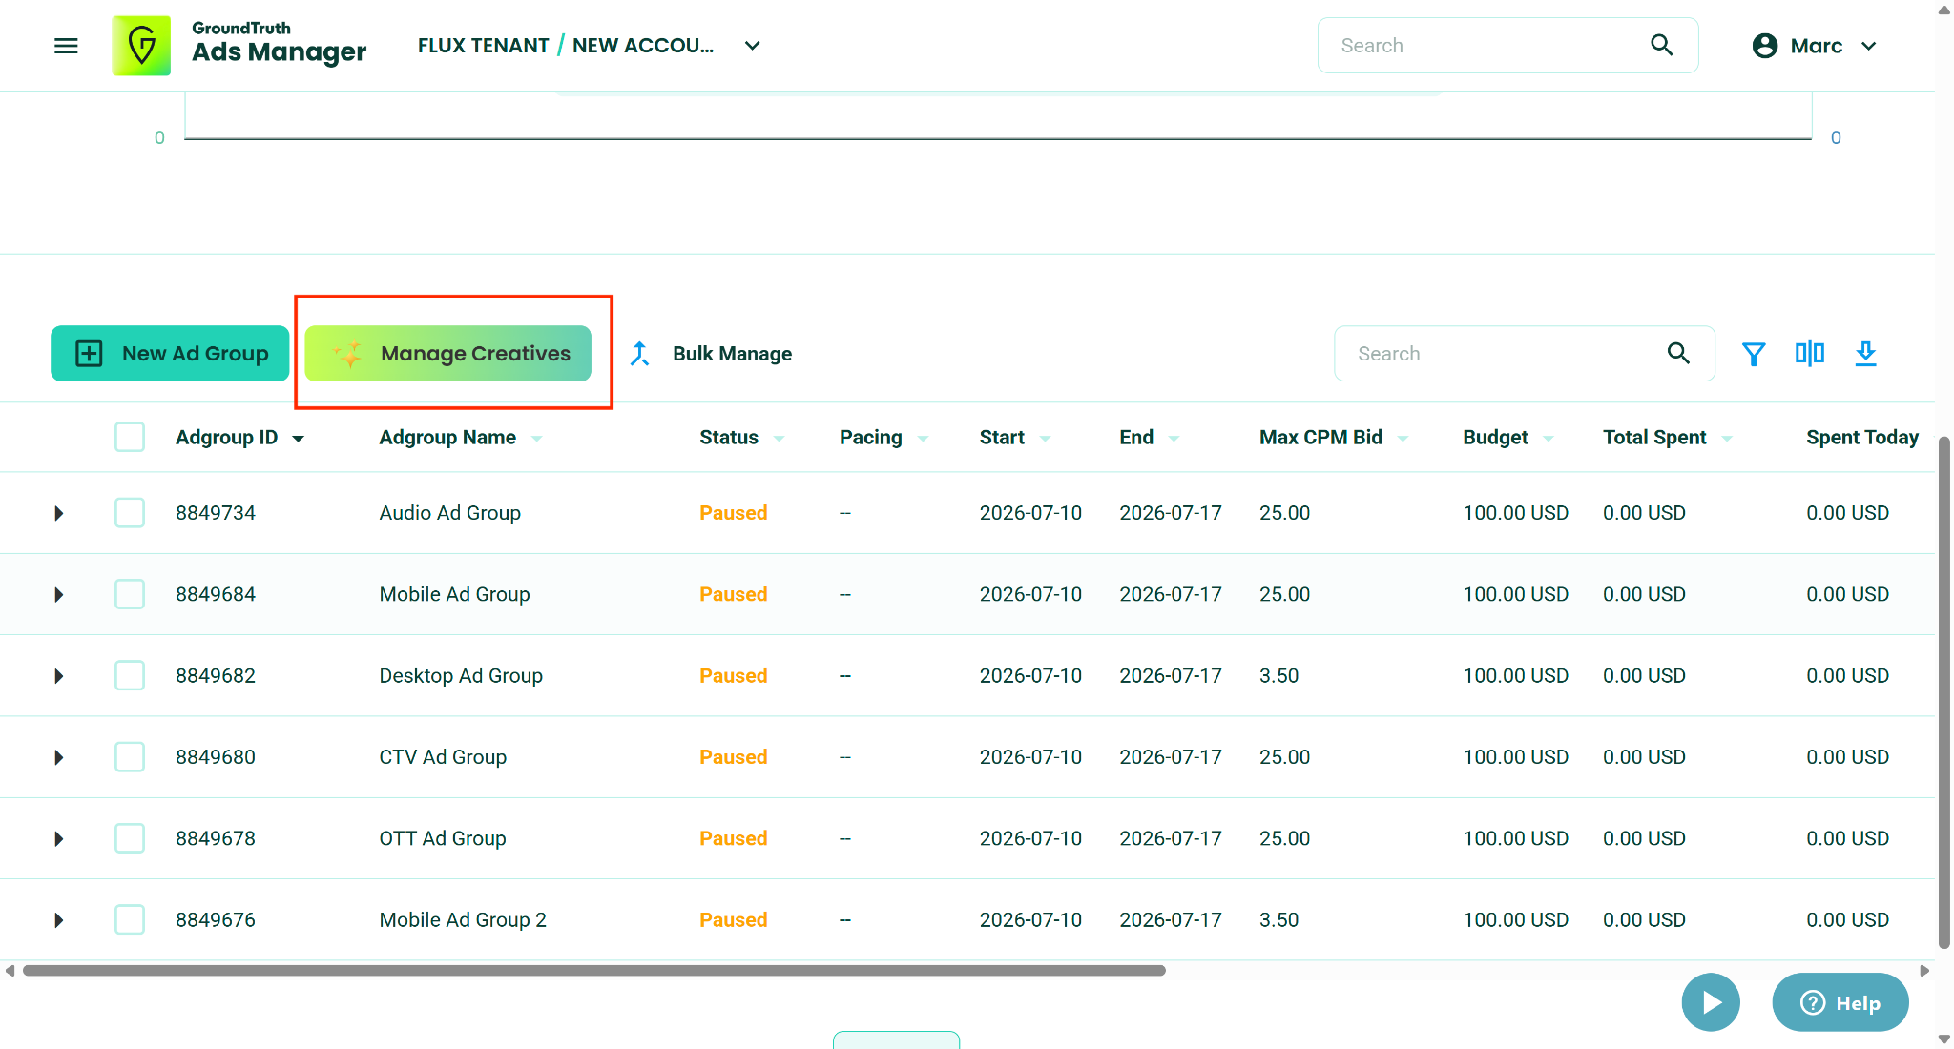
Task: Click NEW ACCOU… breadcrumb link
Action: click(643, 46)
